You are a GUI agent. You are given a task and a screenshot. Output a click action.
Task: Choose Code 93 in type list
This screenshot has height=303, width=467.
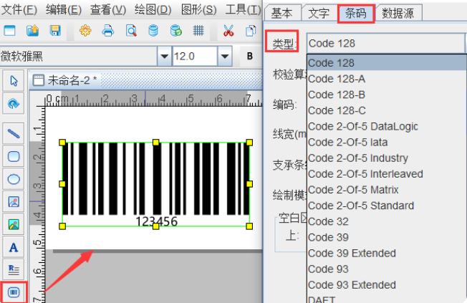pos(386,269)
